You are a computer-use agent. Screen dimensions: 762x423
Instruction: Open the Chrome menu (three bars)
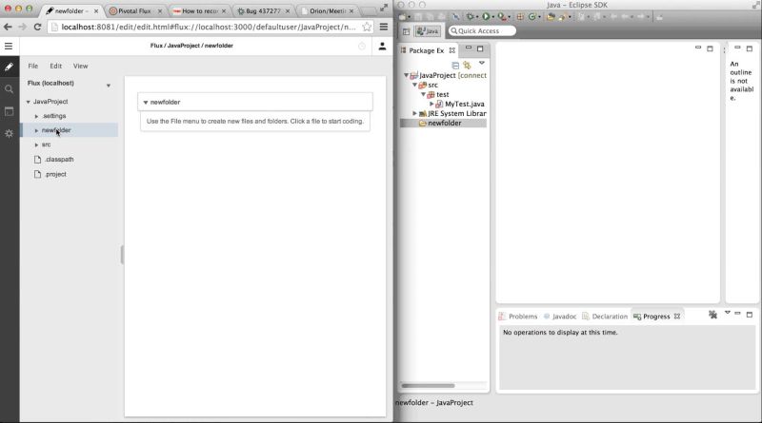tap(384, 27)
